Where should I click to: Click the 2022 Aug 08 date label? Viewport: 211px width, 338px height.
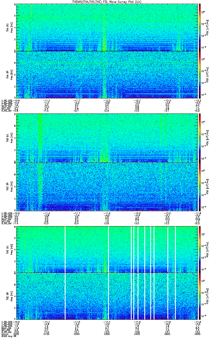click(x=8, y=336)
